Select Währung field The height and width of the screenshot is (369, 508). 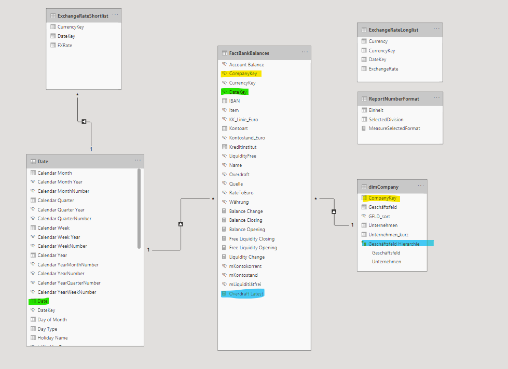pyautogui.click(x=239, y=202)
